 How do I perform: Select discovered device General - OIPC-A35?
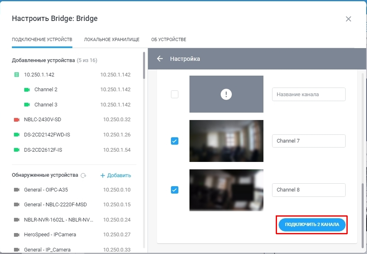(x=72, y=189)
